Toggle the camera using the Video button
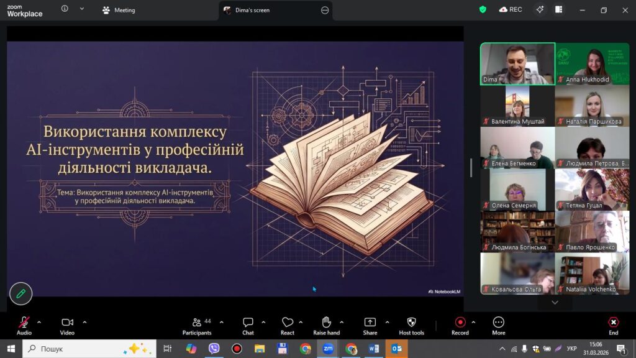 click(x=67, y=323)
